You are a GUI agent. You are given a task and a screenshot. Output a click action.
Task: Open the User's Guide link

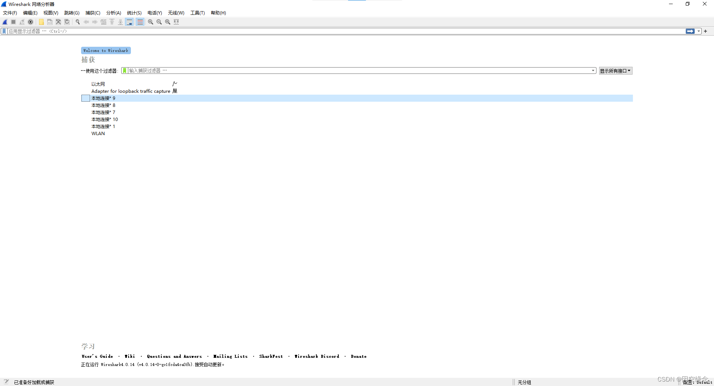click(97, 356)
